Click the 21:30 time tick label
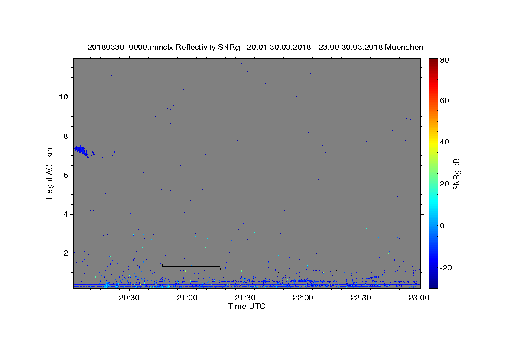Image resolution: width=520 pixels, height=346 pixels. [245, 298]
